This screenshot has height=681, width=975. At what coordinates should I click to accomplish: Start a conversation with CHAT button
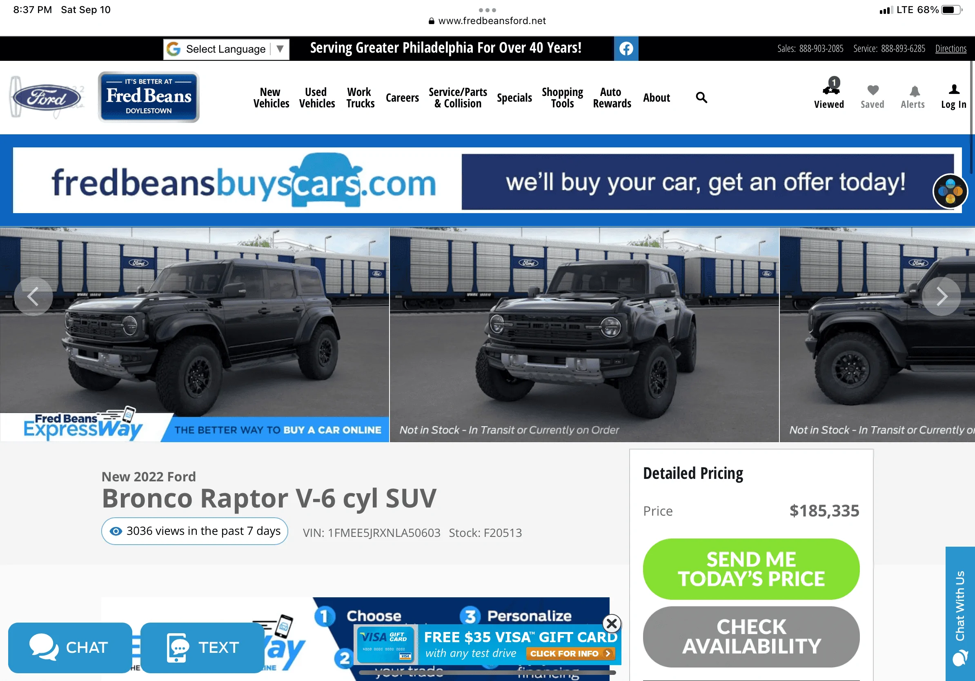70,648
